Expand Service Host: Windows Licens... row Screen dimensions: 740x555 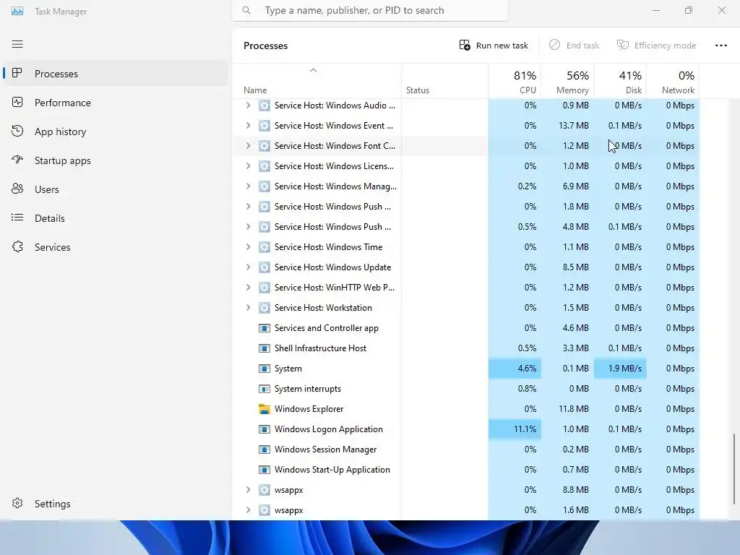click(249, 166)
